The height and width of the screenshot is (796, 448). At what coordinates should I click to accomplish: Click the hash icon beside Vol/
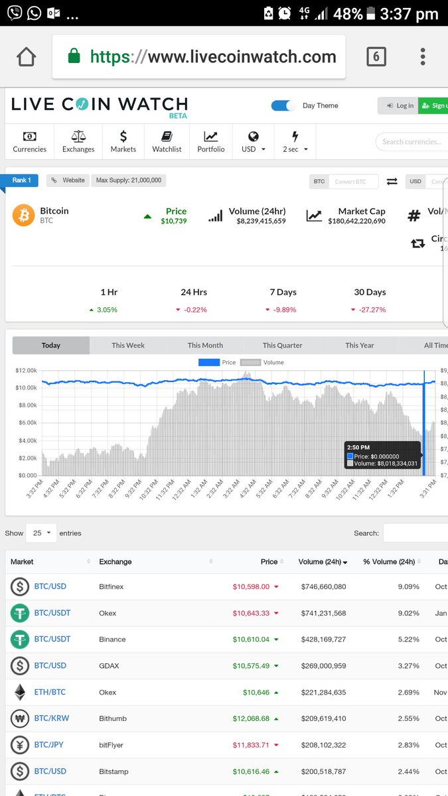[x=414, y=216]
